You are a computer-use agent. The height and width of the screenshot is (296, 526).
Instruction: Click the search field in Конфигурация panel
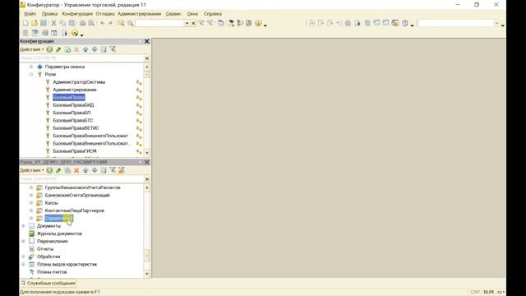click(82, 58)
